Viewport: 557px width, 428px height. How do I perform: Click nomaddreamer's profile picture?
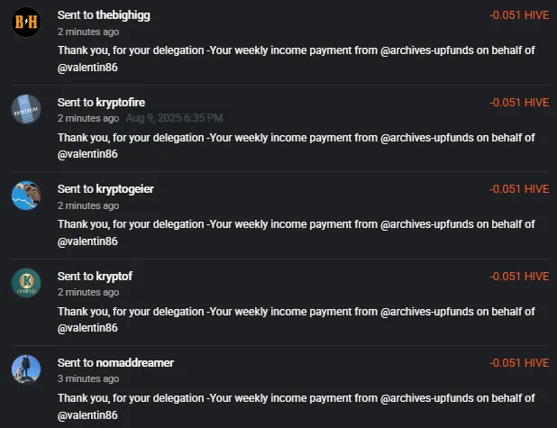[x=26, y=369]
